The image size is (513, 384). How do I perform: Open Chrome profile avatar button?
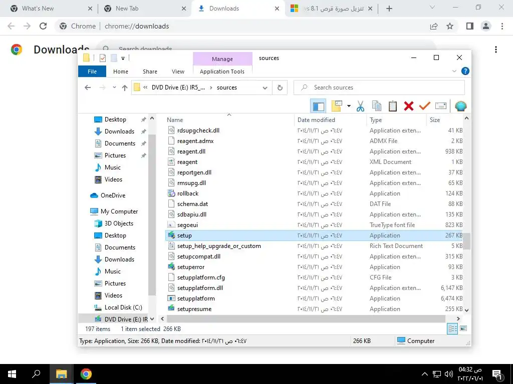tap(486, 26)
